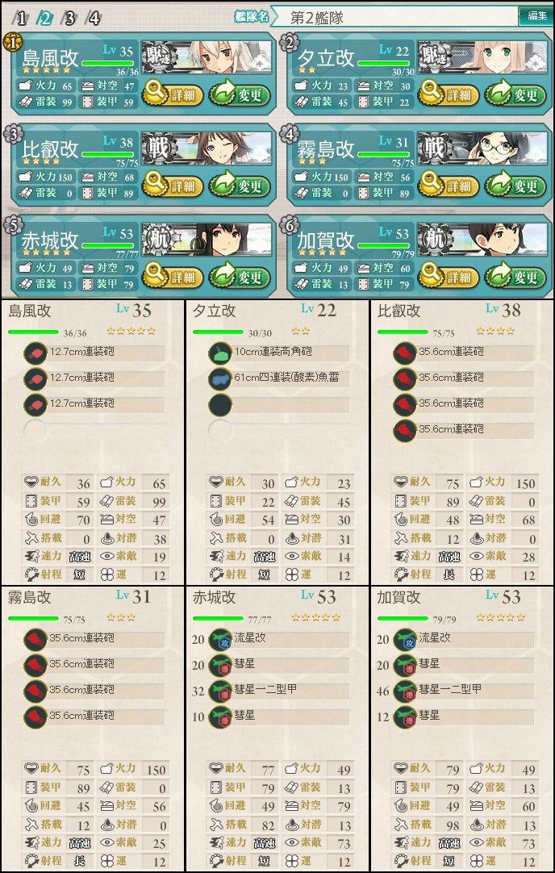Click 夕立改's 10cm連装高角砲 green icon
555x873 pixels.
tap(219, 353)
